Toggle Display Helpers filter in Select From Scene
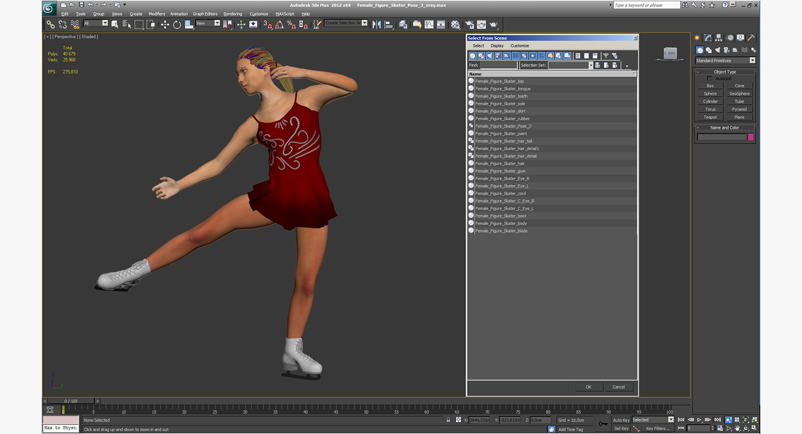Image resolution: width=802 pixels, height=434 pixels. pos(507,56)
